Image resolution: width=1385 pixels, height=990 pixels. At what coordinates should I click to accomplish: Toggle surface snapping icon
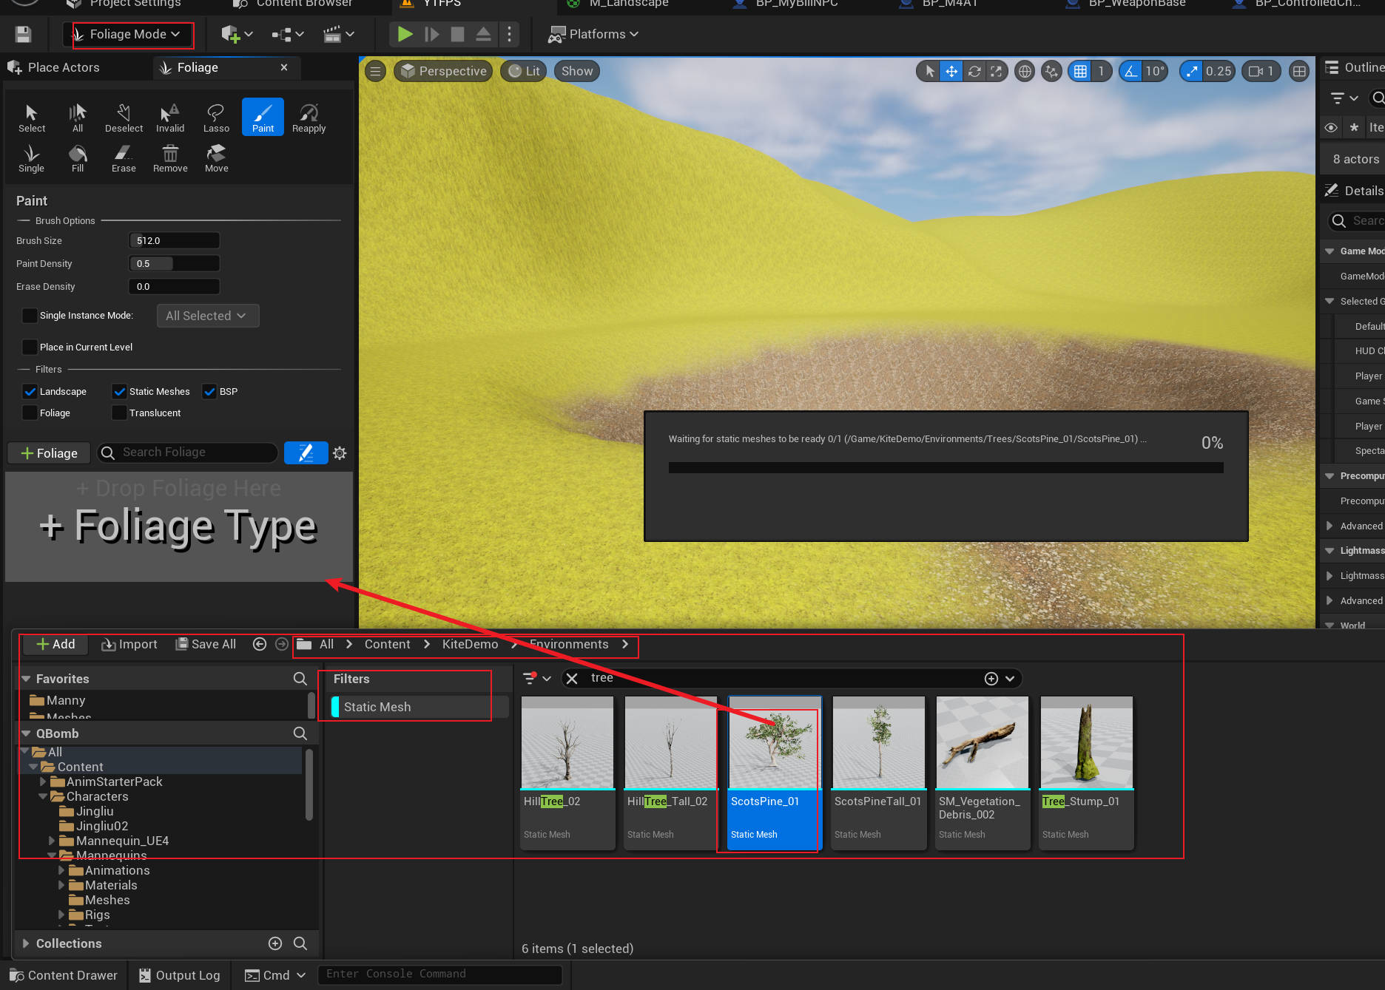[x=1051, y=71]
